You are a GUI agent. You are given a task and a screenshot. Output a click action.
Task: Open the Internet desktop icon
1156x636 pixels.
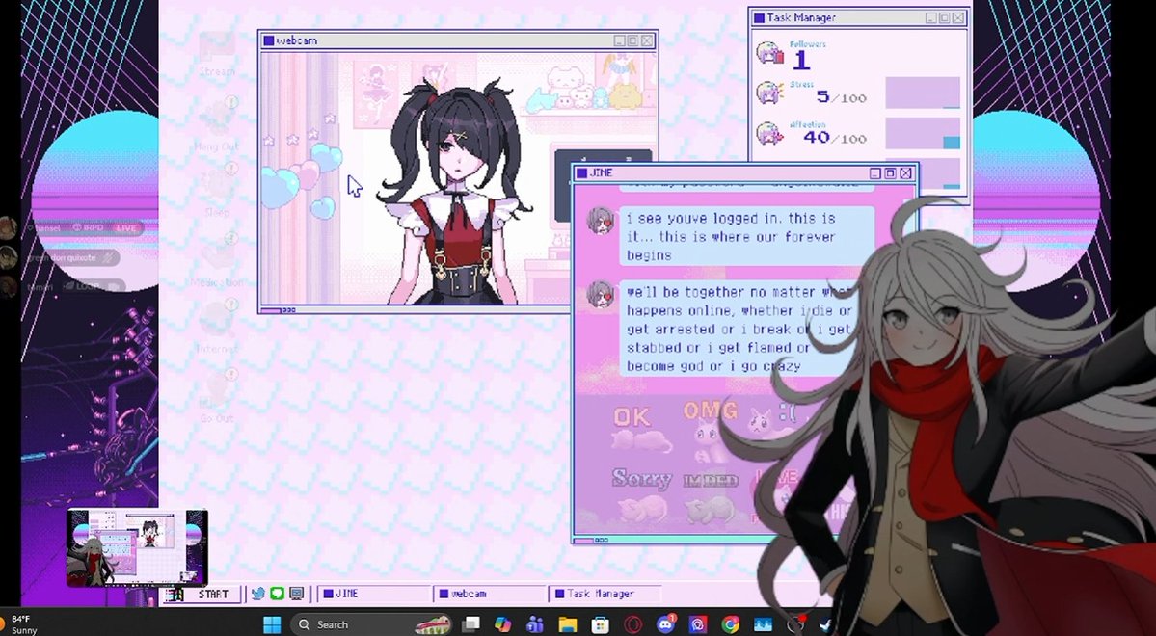click(217, 327)
